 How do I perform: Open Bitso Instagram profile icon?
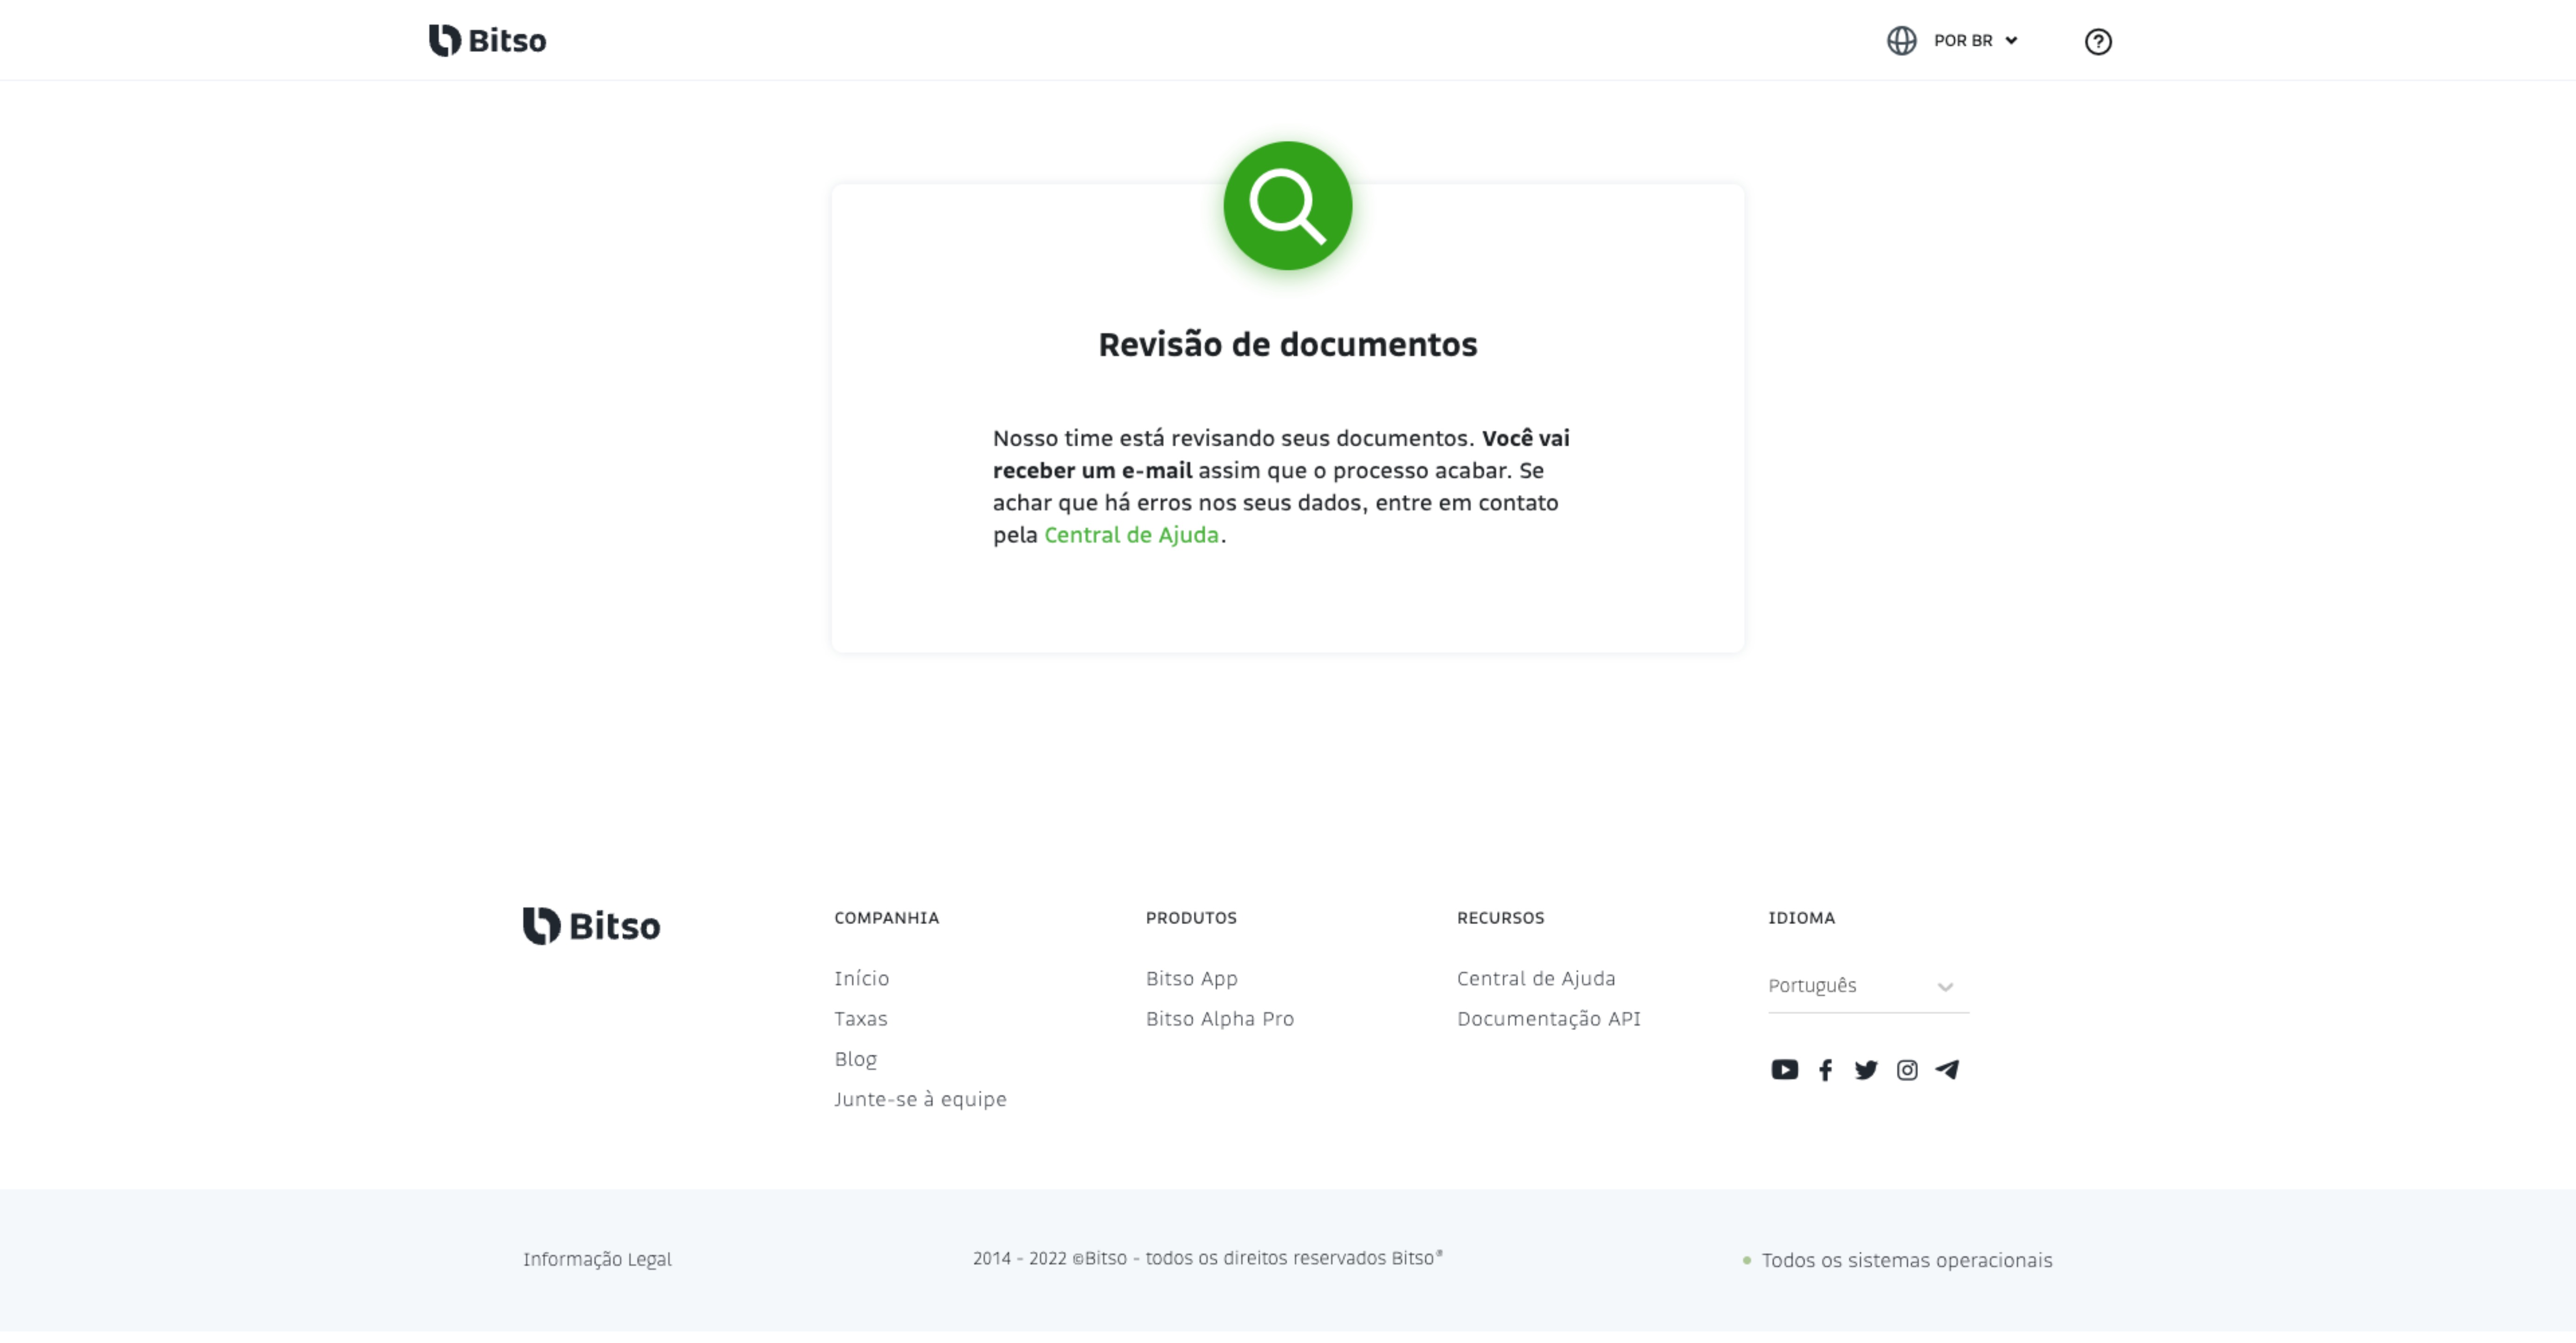(1907, 1070)
